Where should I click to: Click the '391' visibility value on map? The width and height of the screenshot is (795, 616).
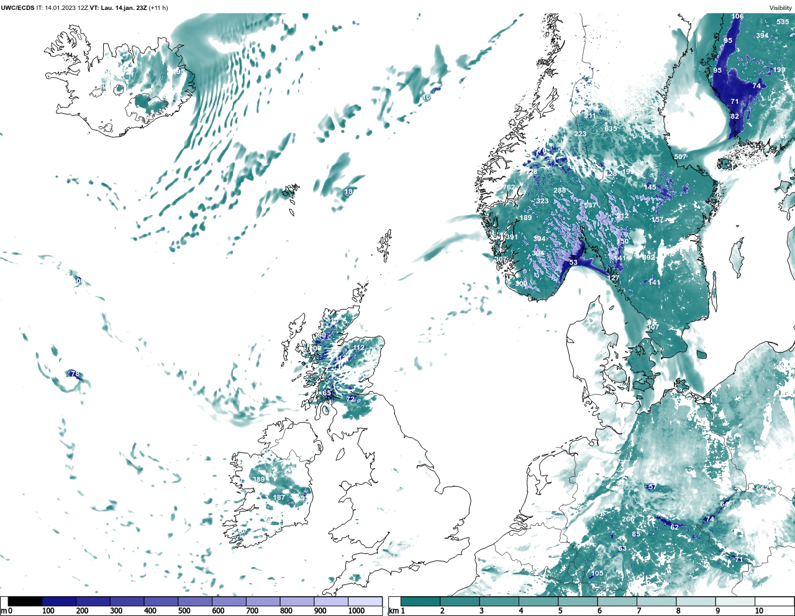tap(512, 237)
